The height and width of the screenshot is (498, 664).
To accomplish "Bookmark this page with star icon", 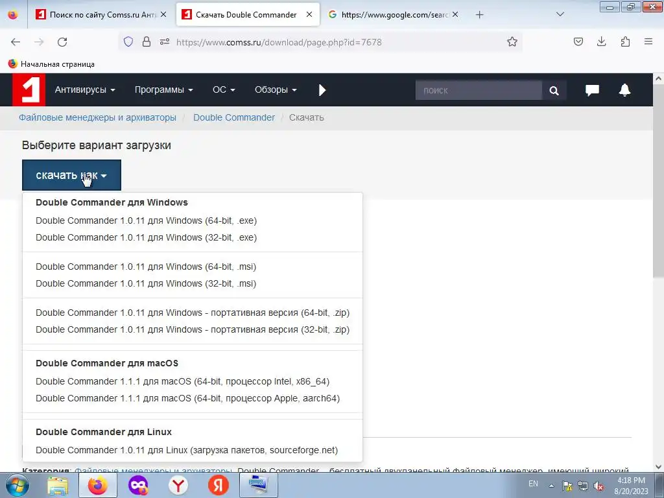I will [512, 41].
